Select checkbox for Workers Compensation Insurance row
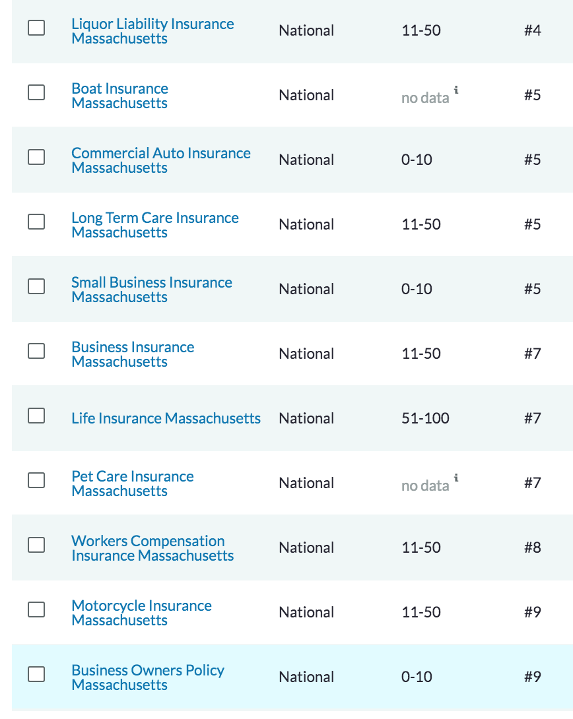The image size is (573, 719). [x=36, y=545]
